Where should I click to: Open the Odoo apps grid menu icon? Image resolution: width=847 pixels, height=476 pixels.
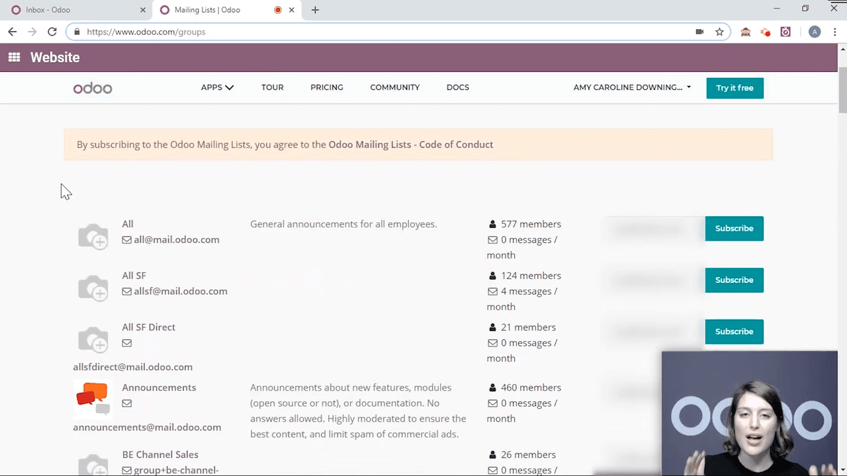pyautogui.click(x=14, y=58)
